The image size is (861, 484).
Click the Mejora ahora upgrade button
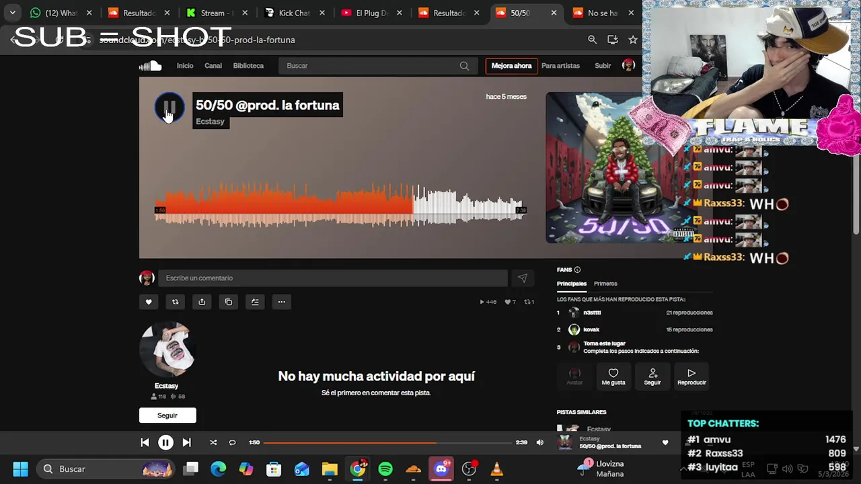tap(511, 66)
